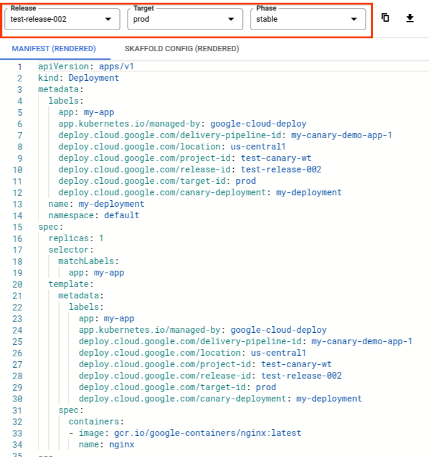This screenshot has height=457, width=429.
Task: Open the Release dropdown showing test-release-002
Action: 61,19
